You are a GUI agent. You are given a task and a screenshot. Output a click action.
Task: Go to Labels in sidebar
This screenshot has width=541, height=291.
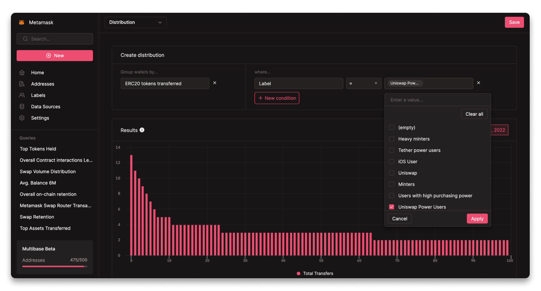click(x=38, y=95)
